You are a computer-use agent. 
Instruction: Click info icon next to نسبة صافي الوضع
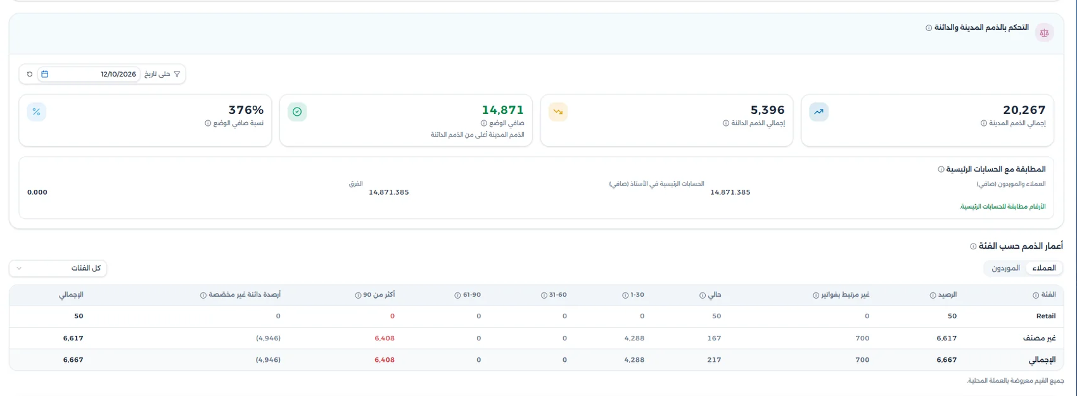pos(208,123)
